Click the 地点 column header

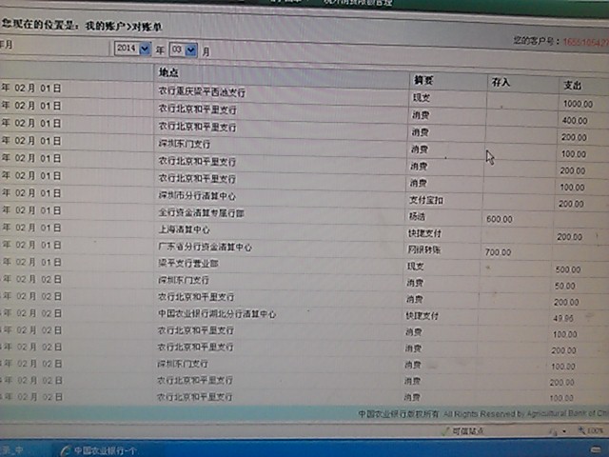point(168,72)
